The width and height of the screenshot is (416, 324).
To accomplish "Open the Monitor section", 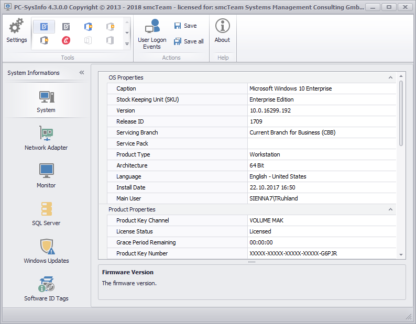I will [46, 176].
